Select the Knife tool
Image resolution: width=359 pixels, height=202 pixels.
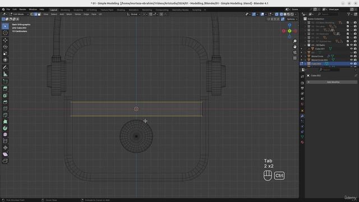[x=5, y=115]
